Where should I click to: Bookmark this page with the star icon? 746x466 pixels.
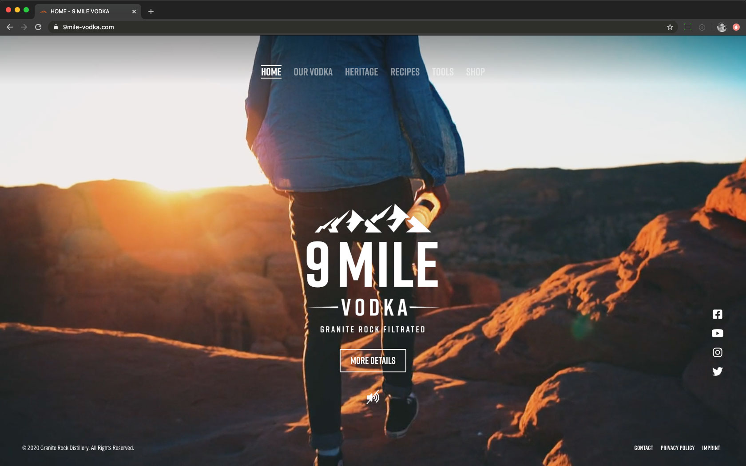(x=670, y=27)
